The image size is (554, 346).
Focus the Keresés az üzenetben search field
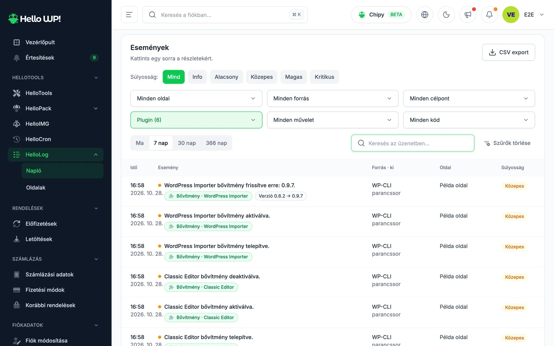413,143
